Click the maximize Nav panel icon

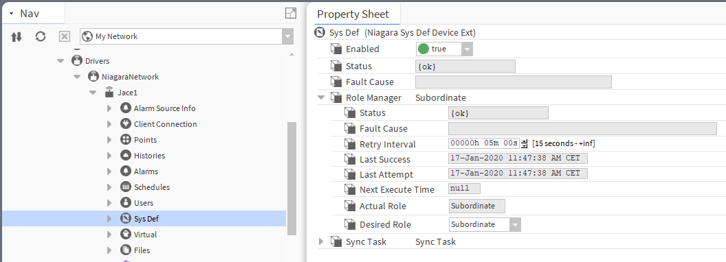291,13
